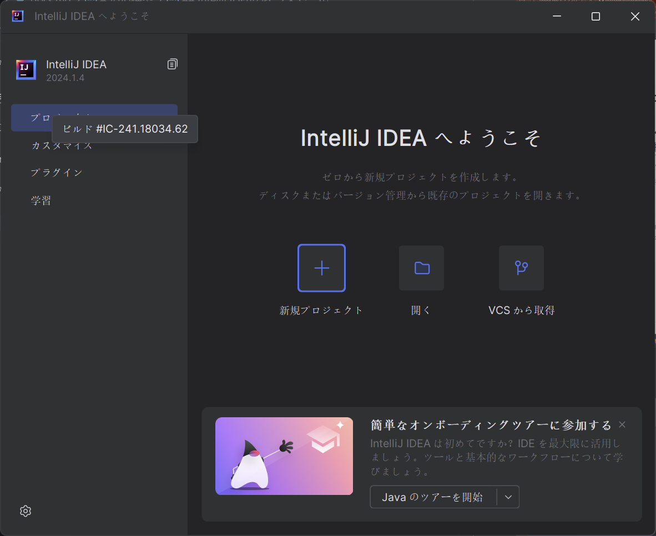Click the IntelliJ icon in the title bar
656x536 pixels.
coord(17,16)
